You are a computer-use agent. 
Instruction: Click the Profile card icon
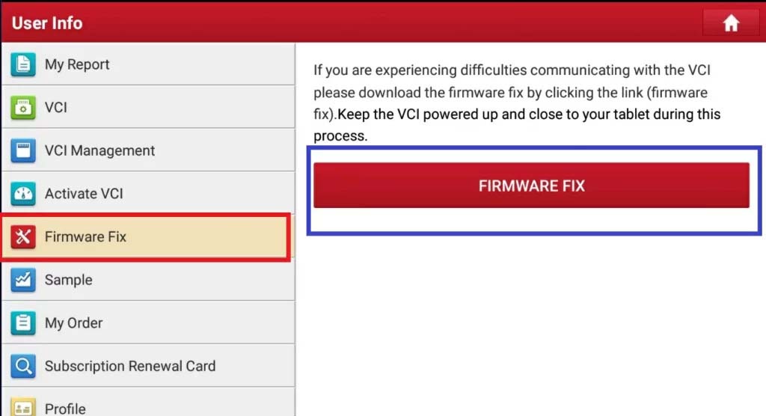coord(23,407)
